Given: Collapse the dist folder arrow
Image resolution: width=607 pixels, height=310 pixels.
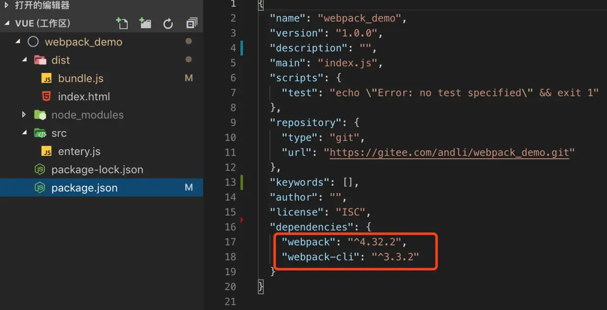Looking at the screenshot, I should tap(24, 60).
